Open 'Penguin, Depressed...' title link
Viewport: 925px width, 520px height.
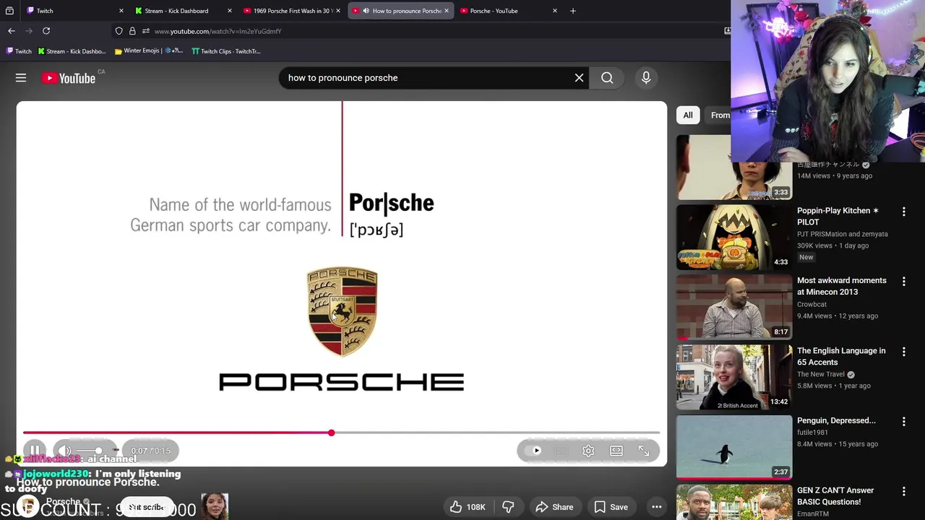836,420
